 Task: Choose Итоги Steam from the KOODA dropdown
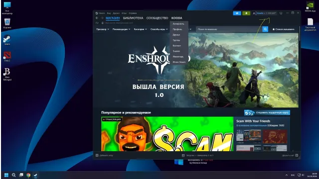(x=179, y=62)
